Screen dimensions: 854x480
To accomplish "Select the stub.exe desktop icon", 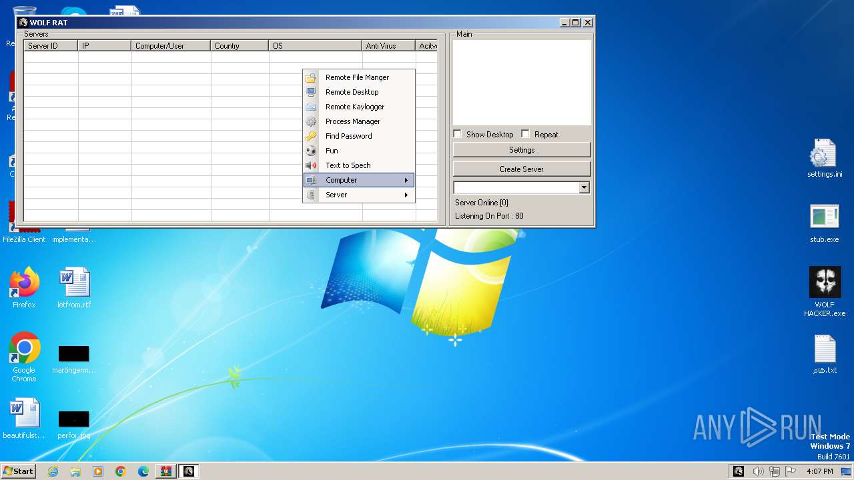I will (x=825, y=223).
